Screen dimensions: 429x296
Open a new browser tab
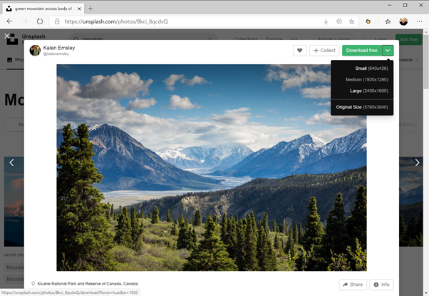(x=90, y=9)
